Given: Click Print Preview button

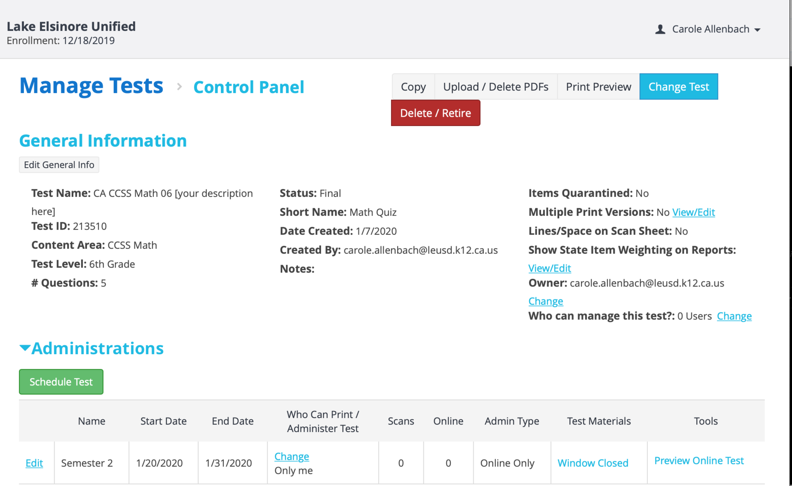Looking at the screenshot, I should click(598, 87).
